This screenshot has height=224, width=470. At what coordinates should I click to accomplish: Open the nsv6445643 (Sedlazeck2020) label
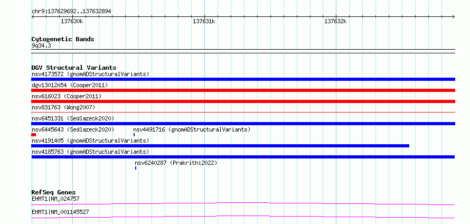tap(73, 129)
